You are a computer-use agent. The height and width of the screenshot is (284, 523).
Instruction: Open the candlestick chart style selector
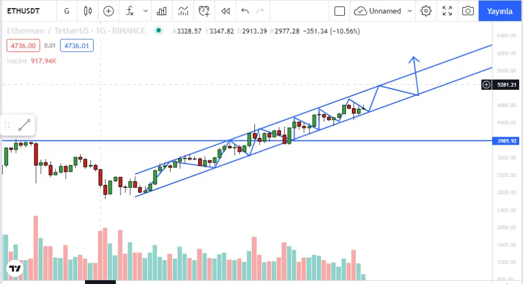(x=88, y=11)
